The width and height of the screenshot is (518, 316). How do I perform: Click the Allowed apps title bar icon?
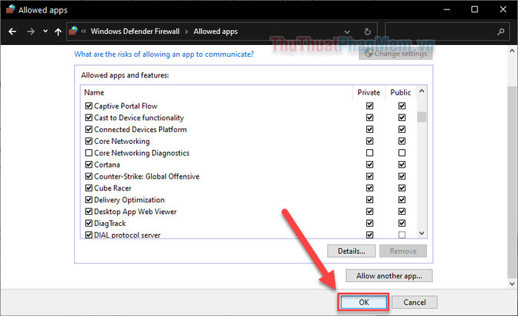[x=10, y=10]
